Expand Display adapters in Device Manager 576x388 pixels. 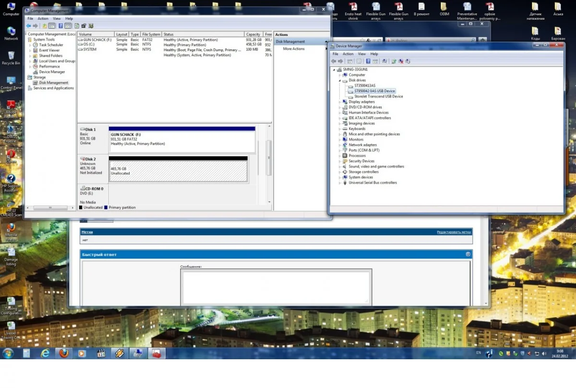[340, 102]
